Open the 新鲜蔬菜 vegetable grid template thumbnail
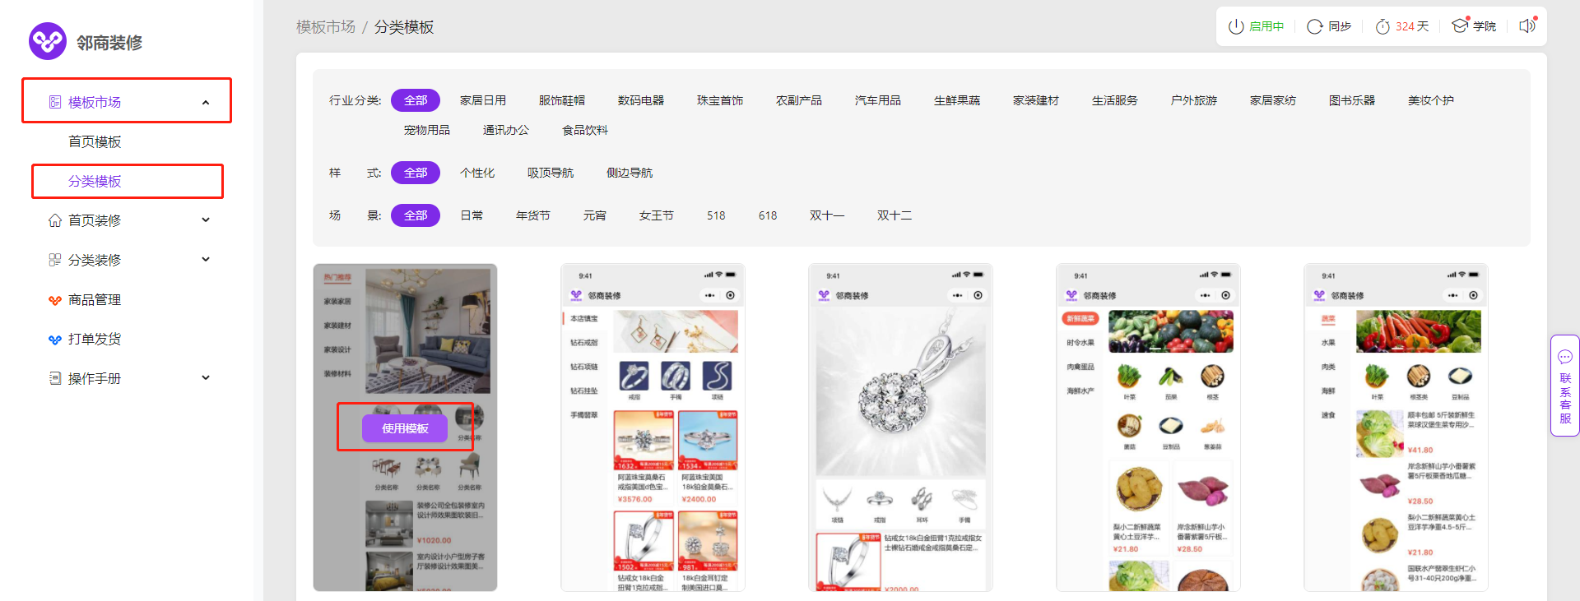 [1148, 428]
